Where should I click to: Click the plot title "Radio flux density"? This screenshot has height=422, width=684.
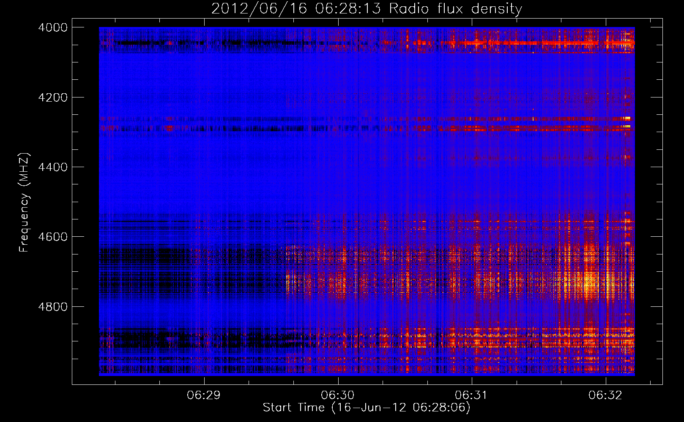[456, 9]
